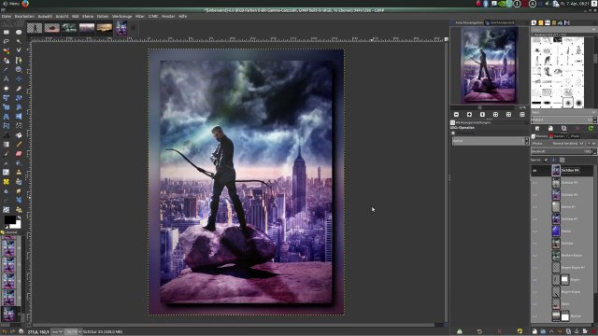
Task: Toggle visibility of Ebene #1 layer
Action: pyautogui.click(x=534, y=207)
